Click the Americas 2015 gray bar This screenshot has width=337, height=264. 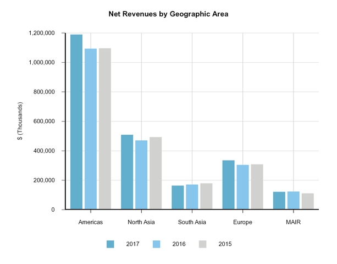pos(105,129)
